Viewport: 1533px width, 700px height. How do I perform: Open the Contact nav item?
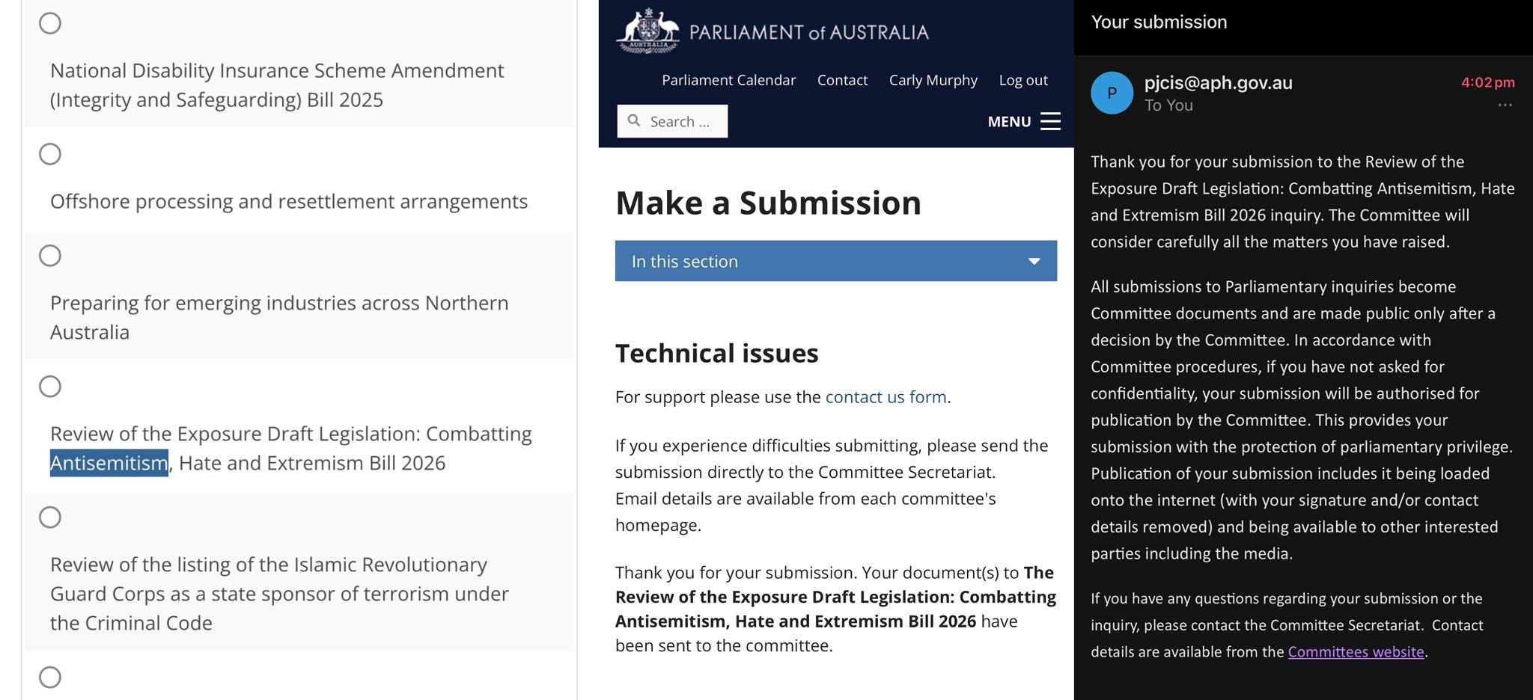pos(842,80)
